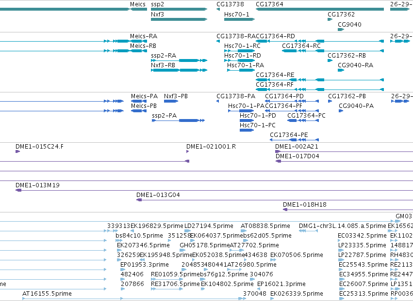
Task: Select the CG9040-RA transcript label
Action: pos(356,65)
